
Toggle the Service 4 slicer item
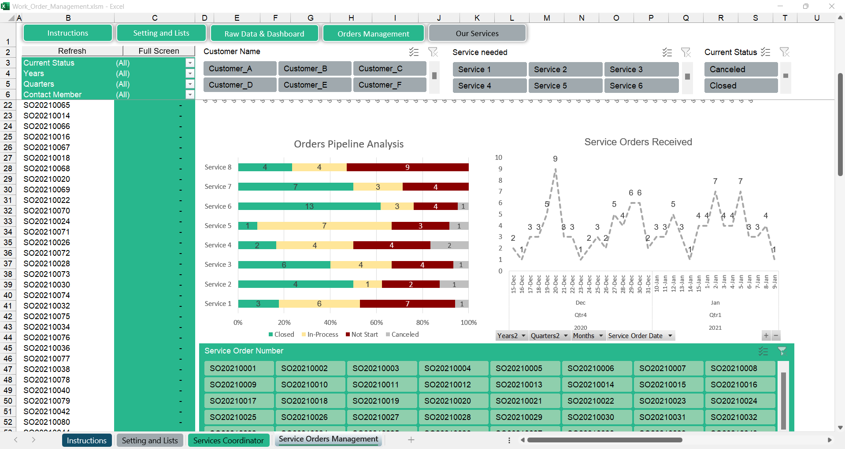pos(489,86)
